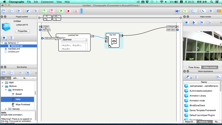Select the Hello animation box
Screen dimensions: 222x125
coord(17,99)
